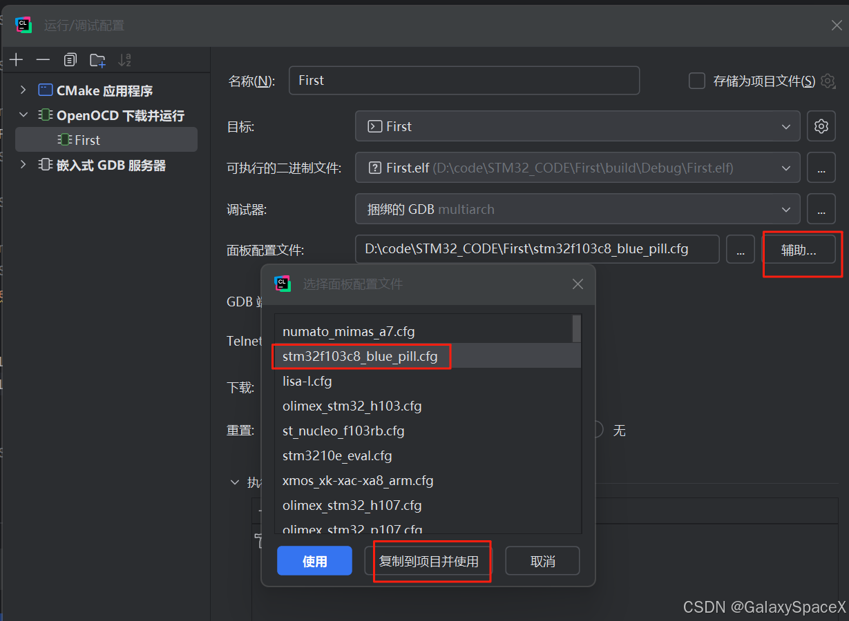This screenshot has width=849, height=621.
Task: Browse board config file with ... button
Action: coord(741,250)
